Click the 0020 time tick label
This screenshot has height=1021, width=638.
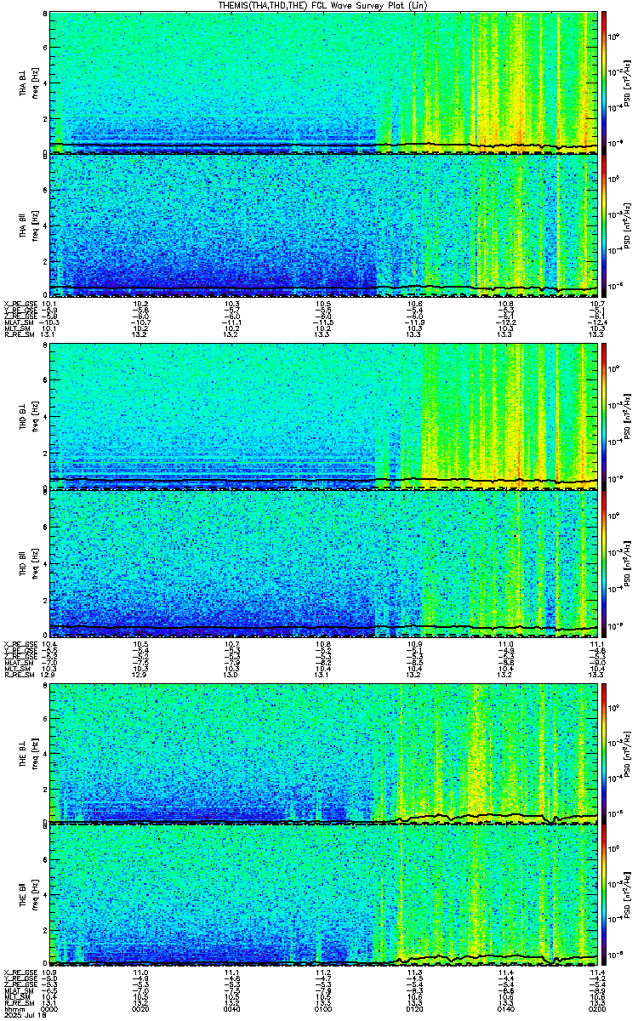click(x=141, y=1007)
